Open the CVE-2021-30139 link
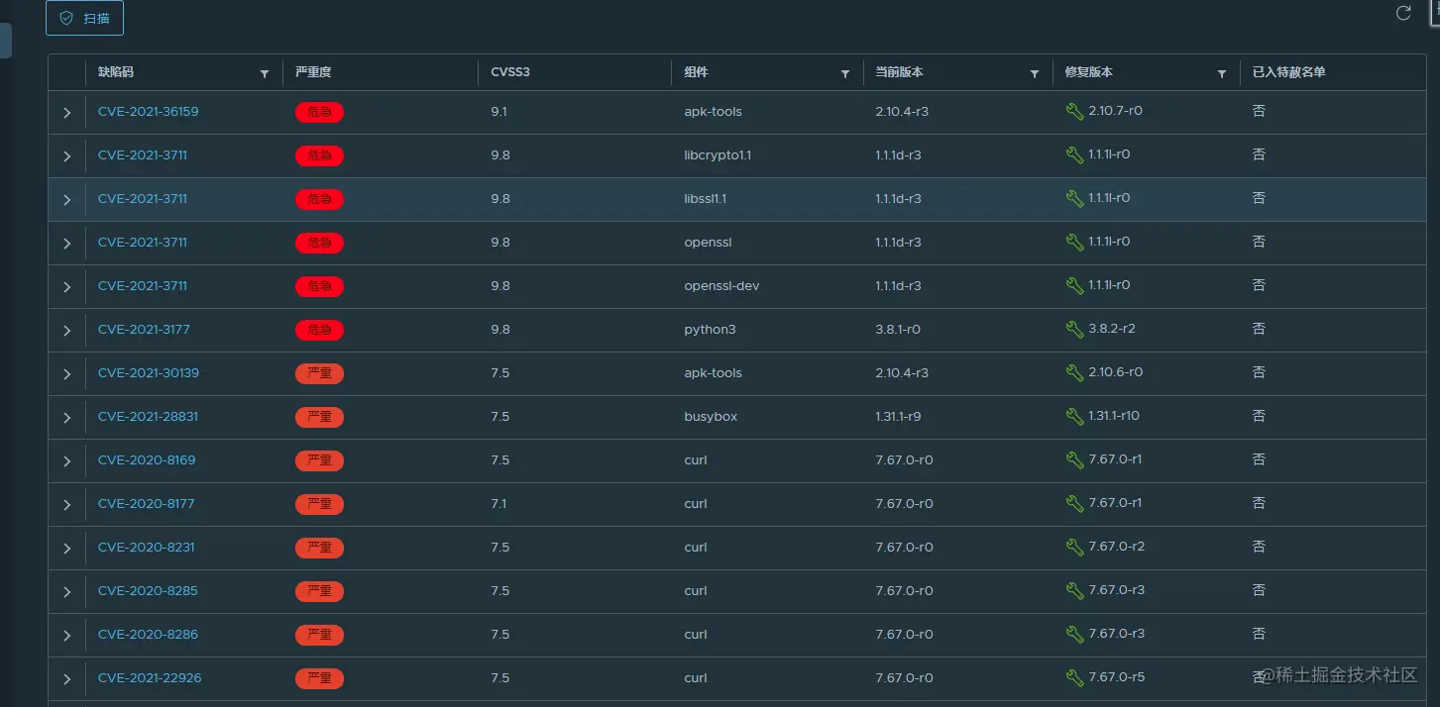This screenshot has width=1440, height=707. coord(149,373)
